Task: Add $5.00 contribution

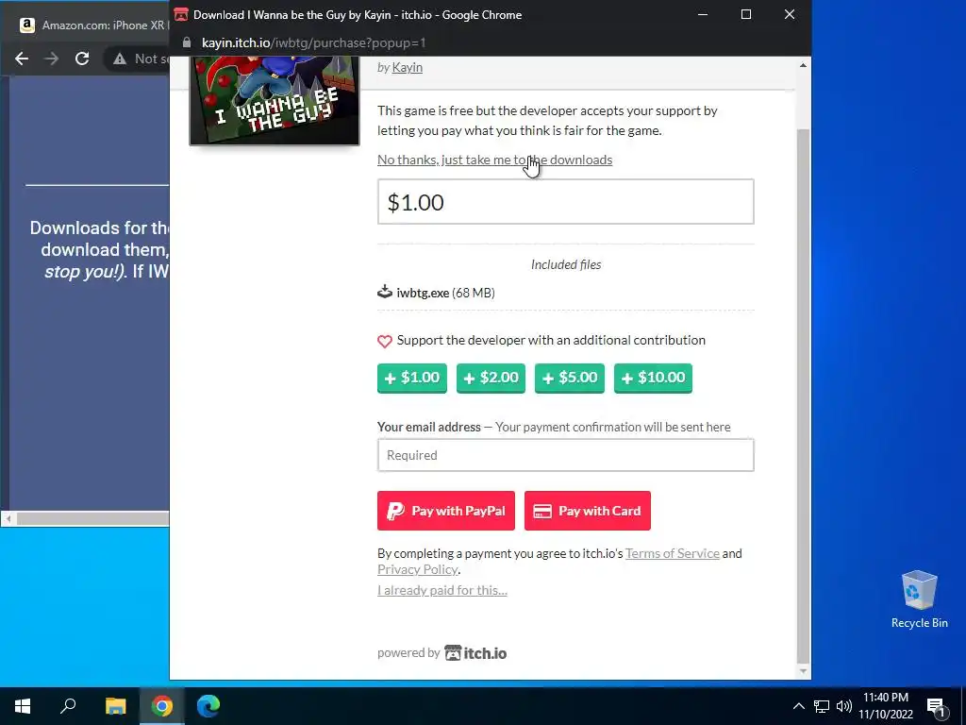Action: click(x=570, y=378)
